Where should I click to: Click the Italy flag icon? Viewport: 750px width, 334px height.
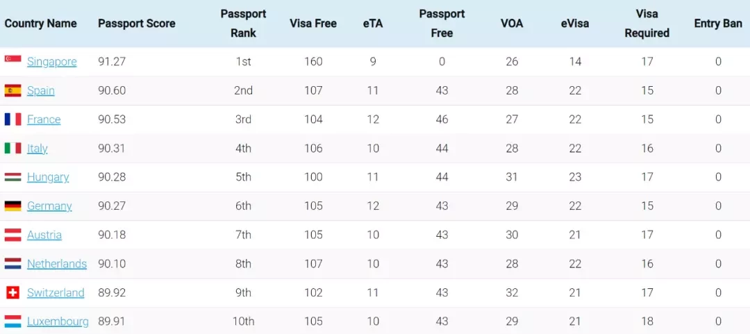(x=13, y=149)
